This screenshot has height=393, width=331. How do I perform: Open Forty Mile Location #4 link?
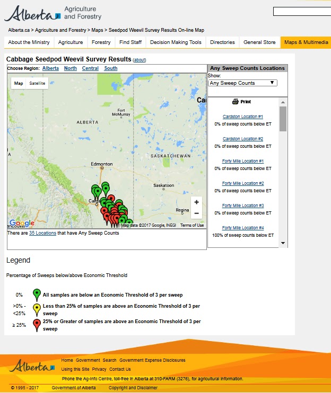click(242, 228)
